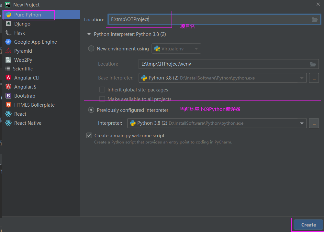Viewport: 324px width, 232px height.
Task: Click the Django project icon
Action: click(8, 24)
